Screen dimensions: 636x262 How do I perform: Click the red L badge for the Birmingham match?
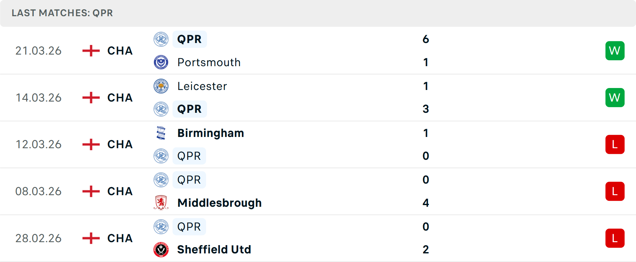(x=615, y=145)
